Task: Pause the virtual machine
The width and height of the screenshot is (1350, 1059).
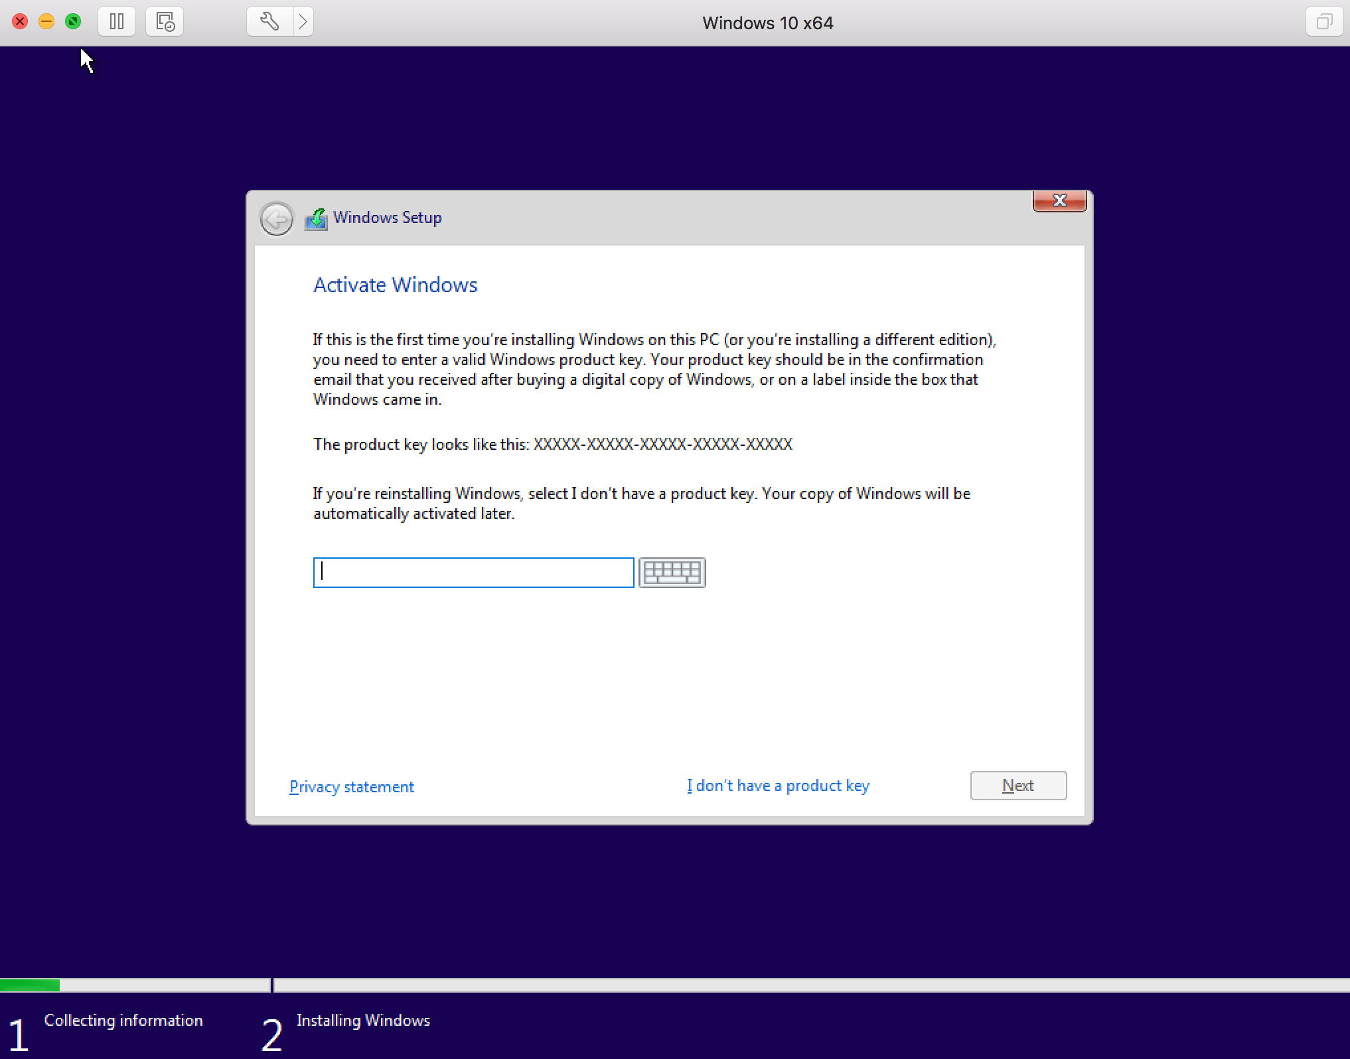Action: coord(117,22)
